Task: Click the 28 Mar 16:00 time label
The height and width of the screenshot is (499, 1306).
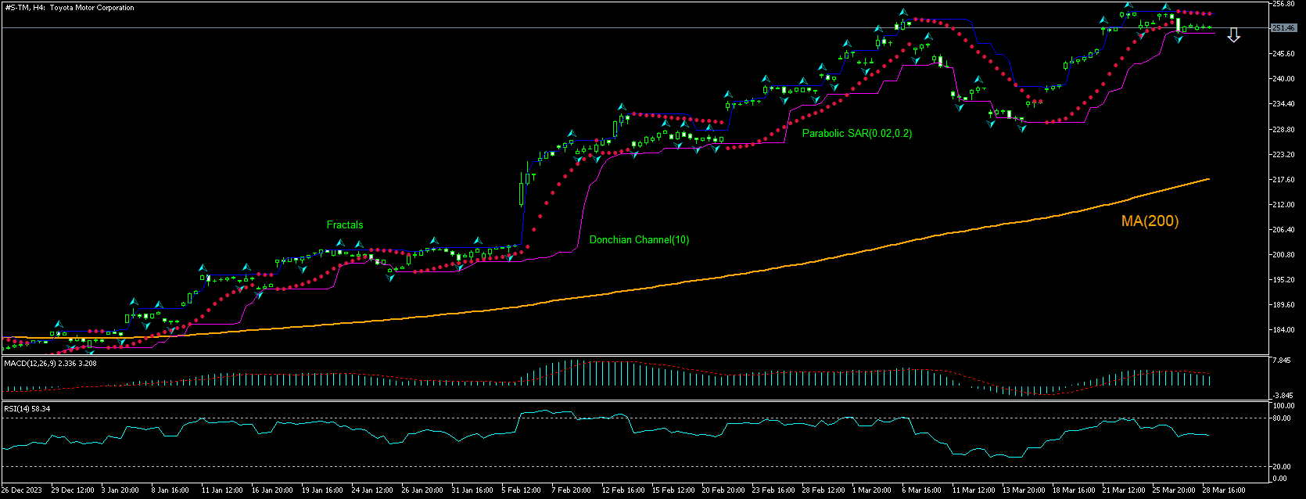Action: (1223, 490)
